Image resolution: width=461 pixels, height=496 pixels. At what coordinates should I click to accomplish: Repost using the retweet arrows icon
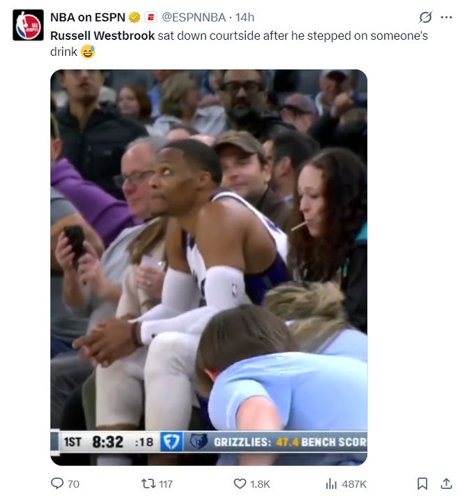tap(148, 483)
